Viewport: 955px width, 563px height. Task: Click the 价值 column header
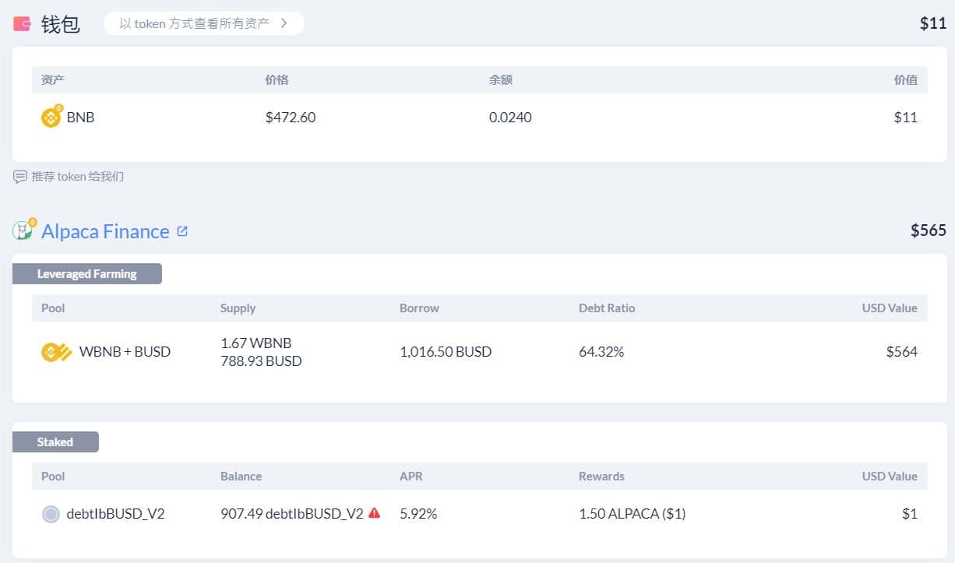(x=906, y=79)
